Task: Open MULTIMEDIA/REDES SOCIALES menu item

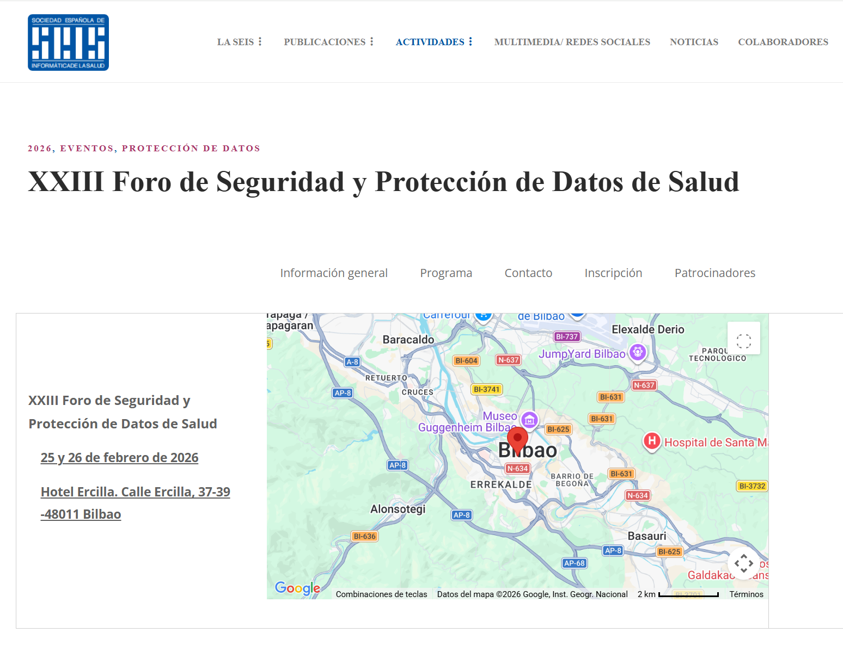Action: [572, 41]
